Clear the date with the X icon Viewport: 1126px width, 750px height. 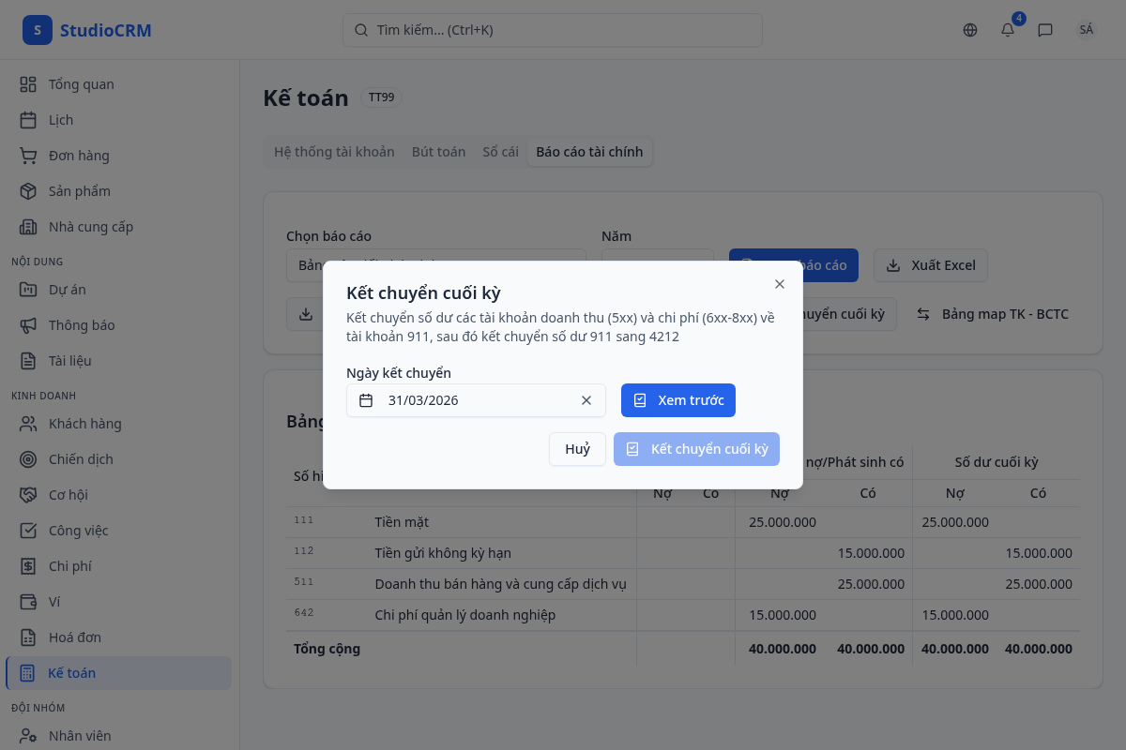point(586,400)
